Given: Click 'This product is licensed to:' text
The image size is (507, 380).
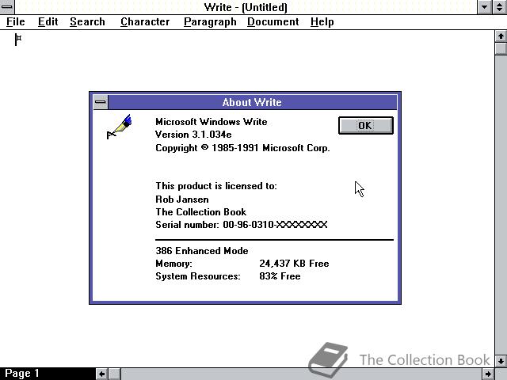Looking at the screenshot, I should click(216, 186).
